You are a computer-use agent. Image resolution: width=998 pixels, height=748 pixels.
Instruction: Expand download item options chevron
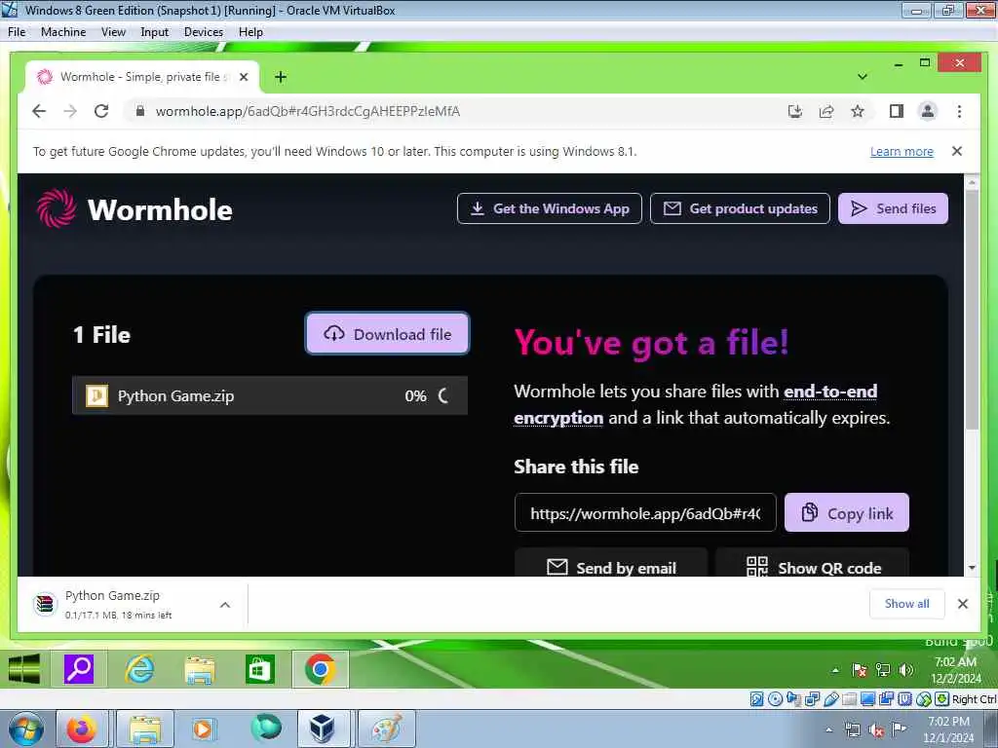[225, 605]
